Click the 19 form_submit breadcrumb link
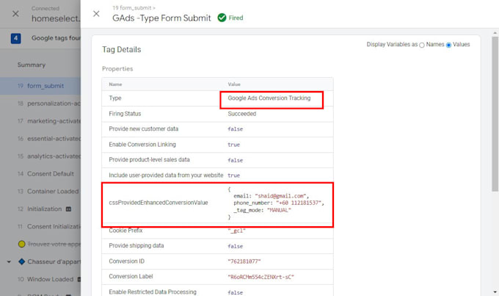The image size is (499, 296). 134,7
